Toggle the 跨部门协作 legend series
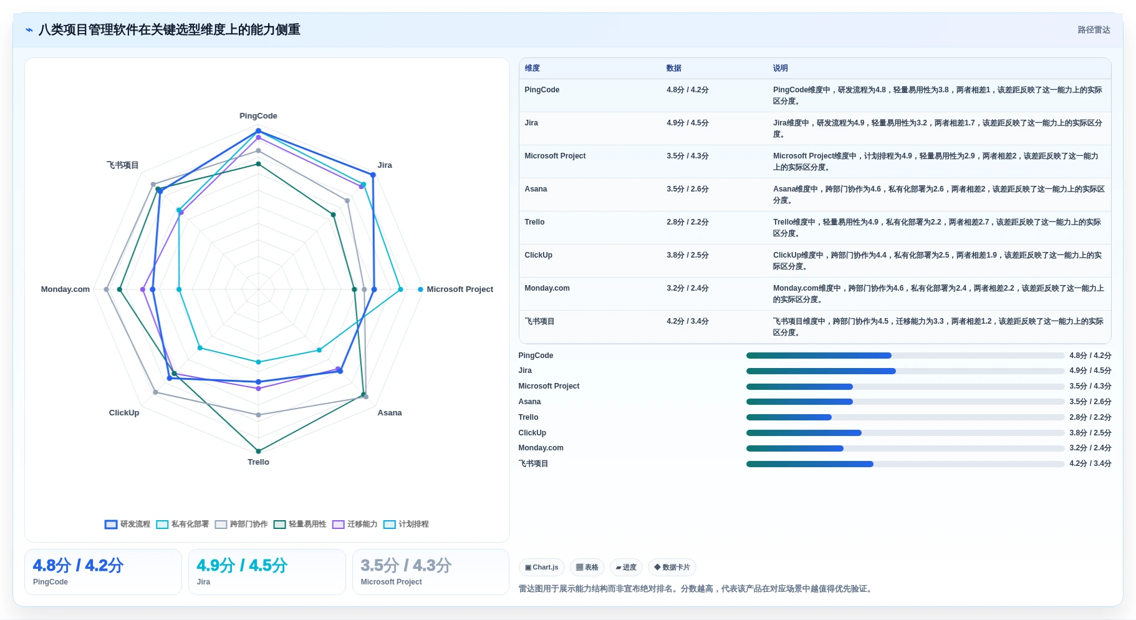Image resolution: width=1136 pixels, height=620 pixels. 241,524
